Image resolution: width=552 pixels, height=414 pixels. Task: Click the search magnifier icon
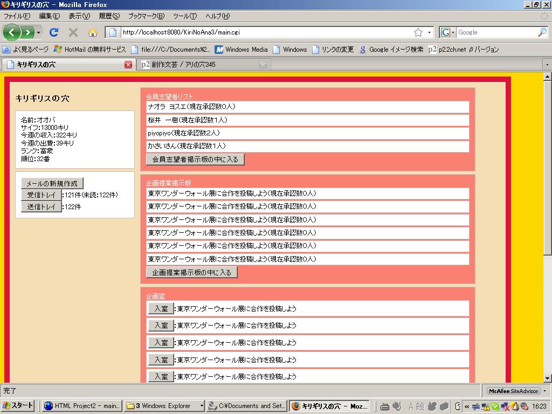(x=542, y=32)
